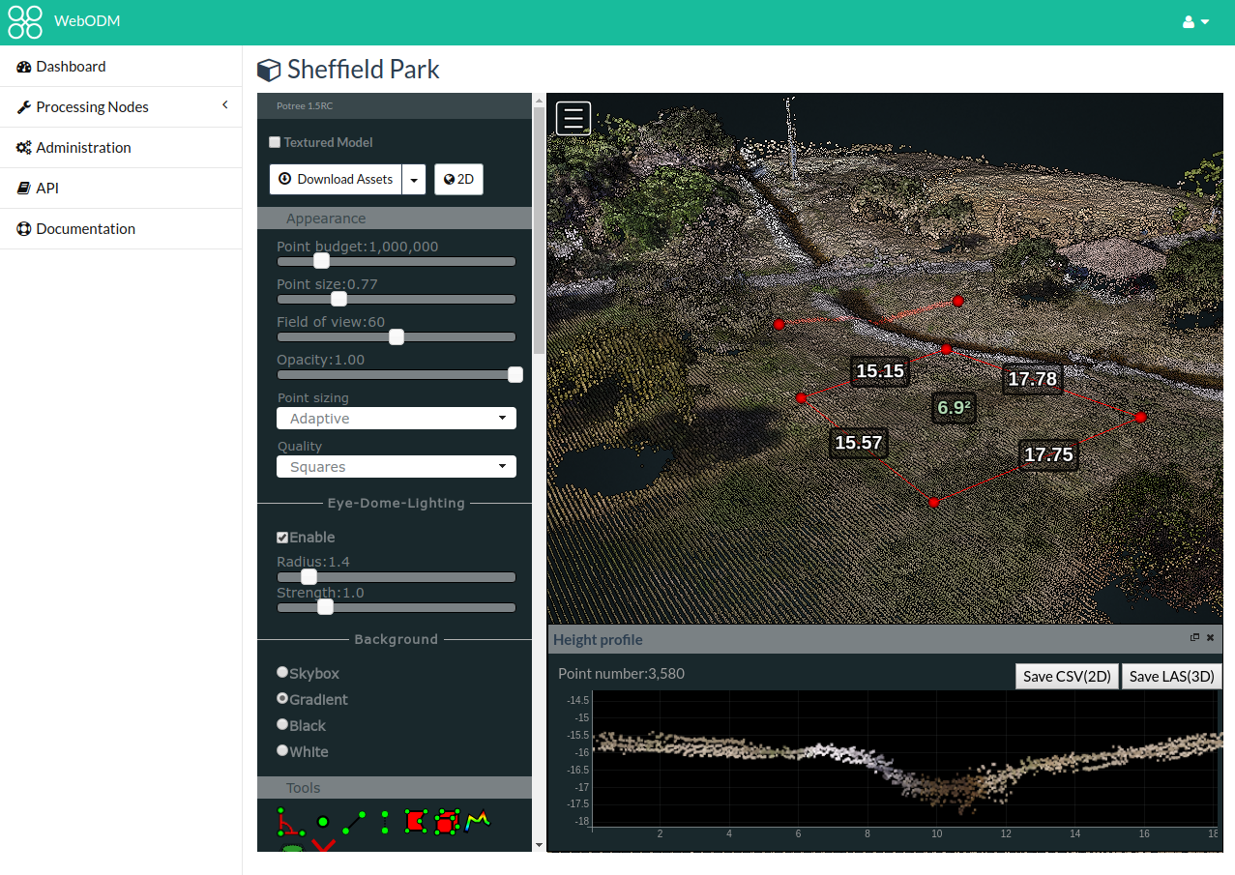Select the Skybox background option
The image size is (1235, 875).
(x=282, y=673)
